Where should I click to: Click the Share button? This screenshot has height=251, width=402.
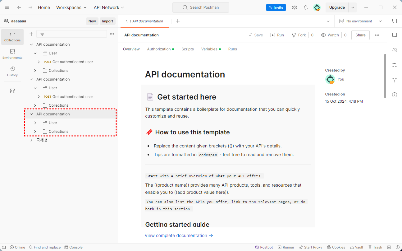[360, 35]
